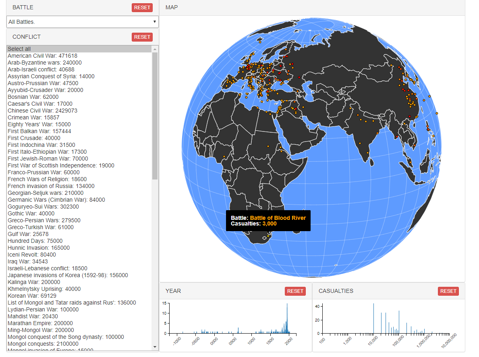Select Crimean War: 15857

tap(79, 117)
